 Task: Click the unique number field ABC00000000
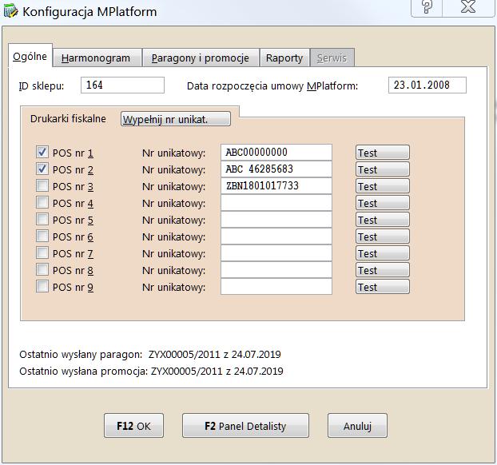[x=276, y=152]
